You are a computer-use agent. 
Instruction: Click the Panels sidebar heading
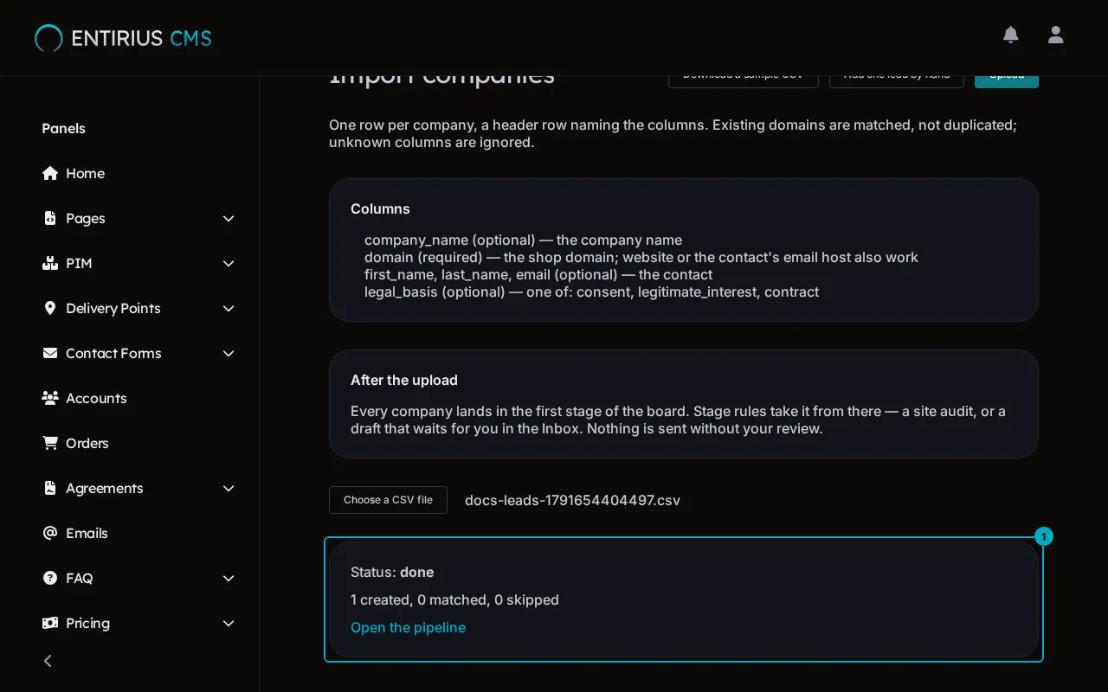[x=63, y=128]
